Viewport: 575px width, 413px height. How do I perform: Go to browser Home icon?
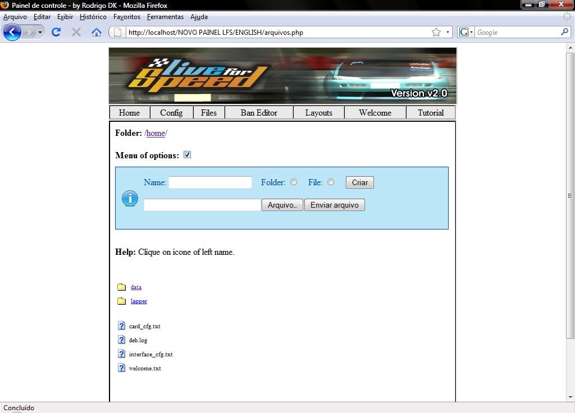[x=97, y=32]
